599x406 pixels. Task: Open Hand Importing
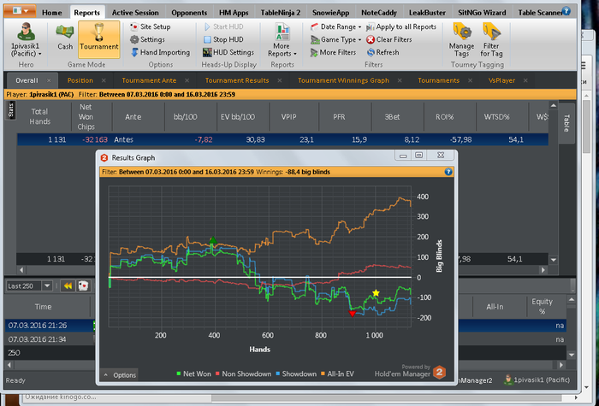pos(161,52)
